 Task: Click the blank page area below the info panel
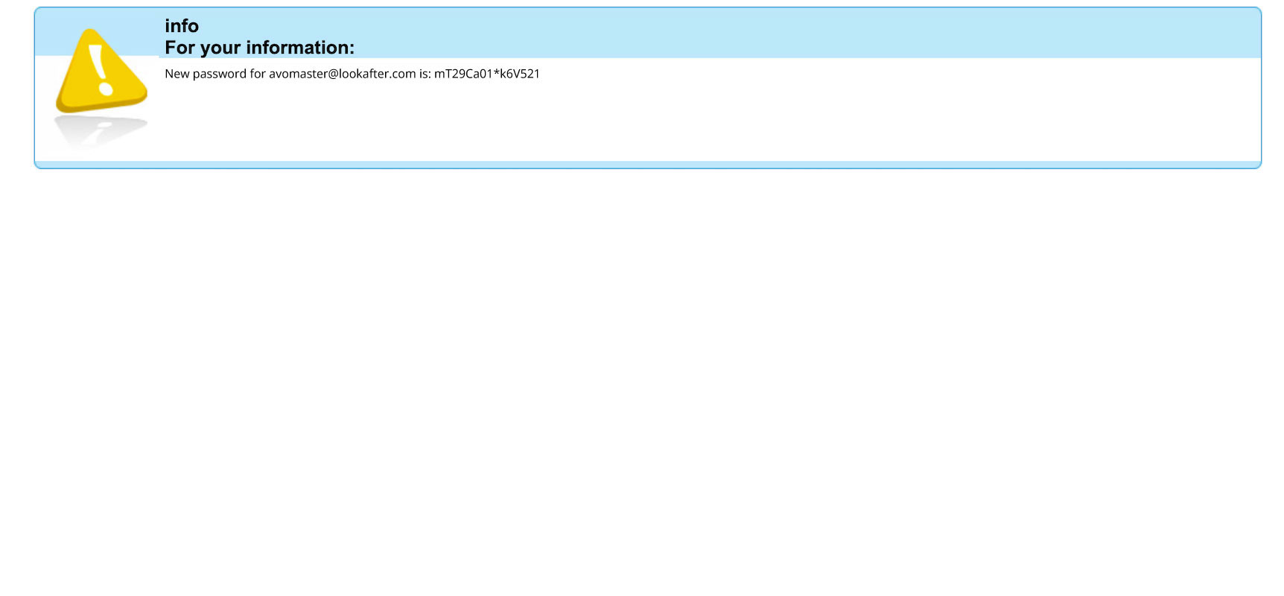pos(642,372)
